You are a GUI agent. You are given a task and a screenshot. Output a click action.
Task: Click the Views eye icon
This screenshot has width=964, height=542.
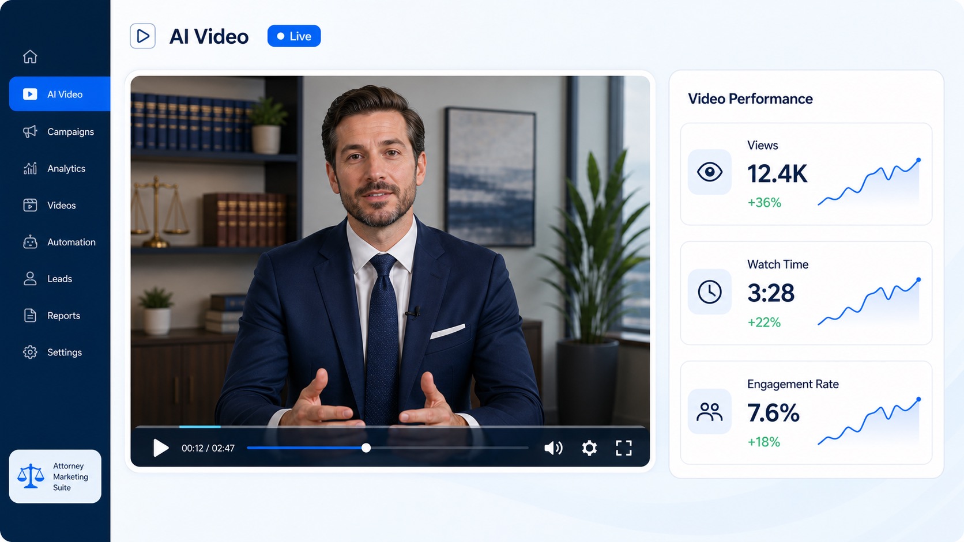(x=710, y=172)
